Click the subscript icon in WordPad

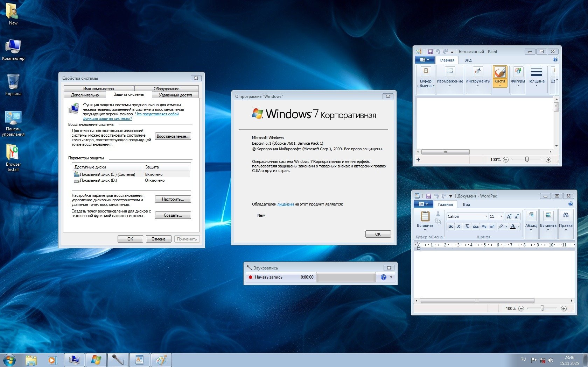[484, 226]
